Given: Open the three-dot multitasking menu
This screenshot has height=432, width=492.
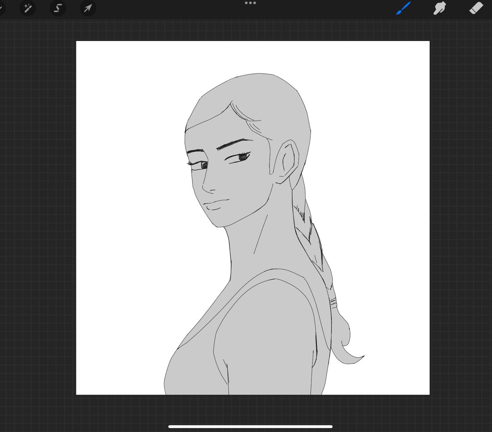Looking at the screenshot, I should (x=250, y=3).
